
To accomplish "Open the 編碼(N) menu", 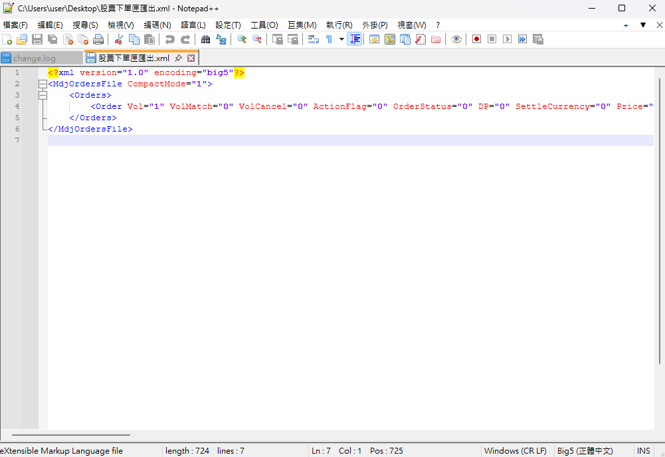I will coord(157,25).
